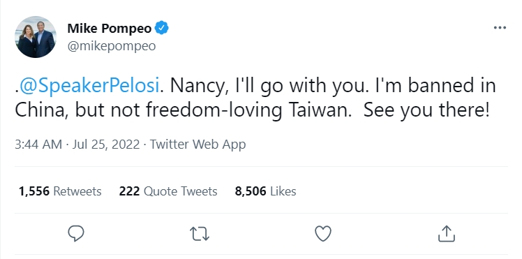Click the words "See you there!"
522x259 pixels.
427,110
